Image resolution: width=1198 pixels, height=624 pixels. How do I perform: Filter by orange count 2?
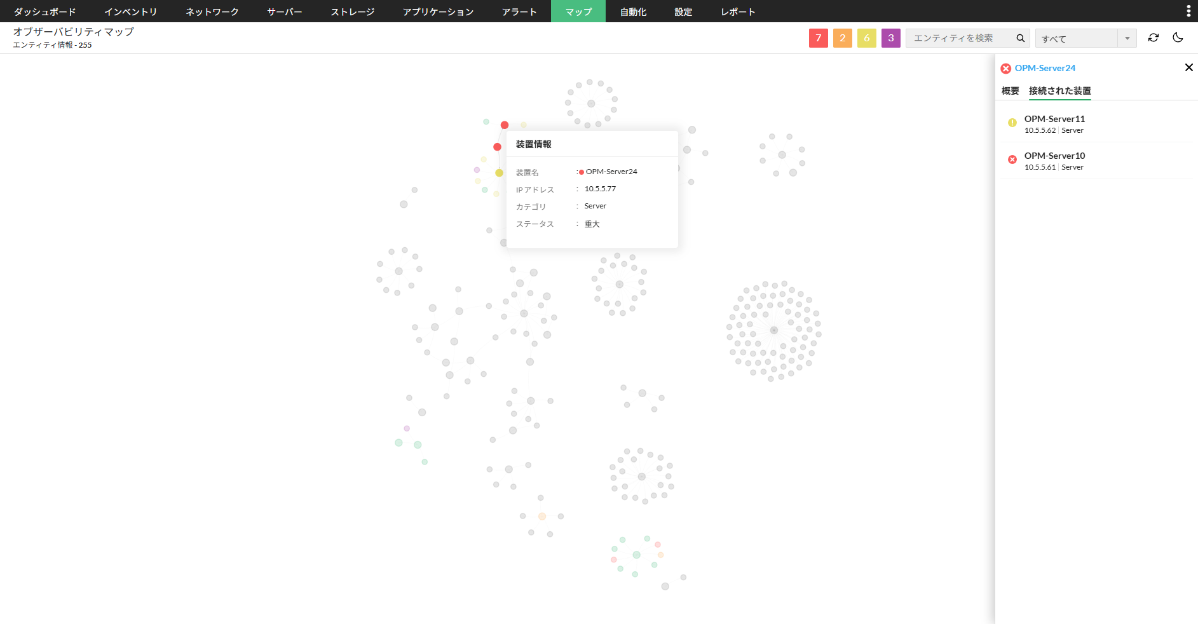tap(843, 38)
